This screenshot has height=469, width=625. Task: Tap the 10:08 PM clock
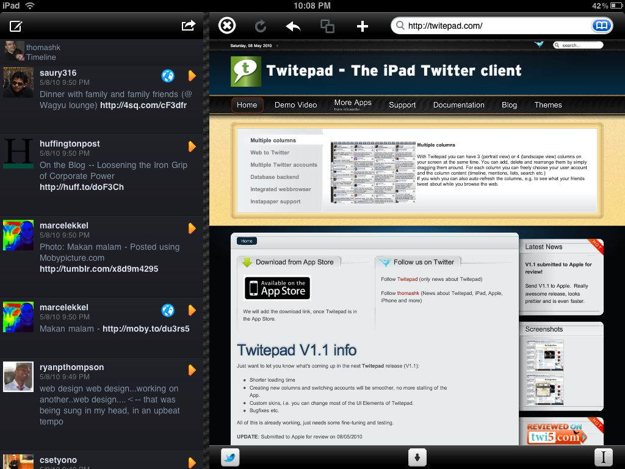tap(312, 5)
